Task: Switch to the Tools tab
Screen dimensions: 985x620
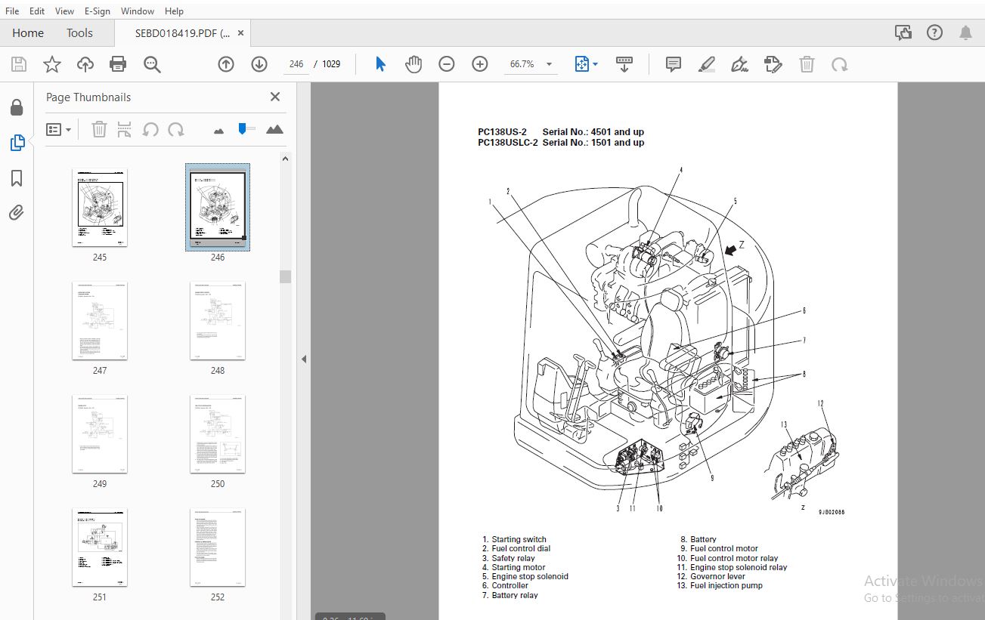Action: [x=79, y=33]
